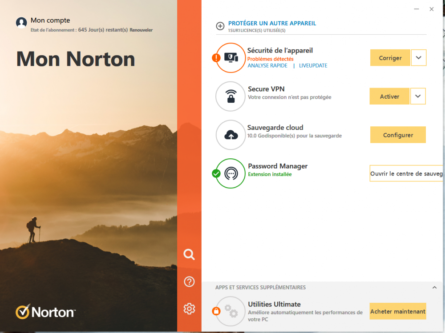This screenshot has height=333, width=445.
Task: Open the Utilities Ultimate gears icon
Action: (x=231, y=312)
